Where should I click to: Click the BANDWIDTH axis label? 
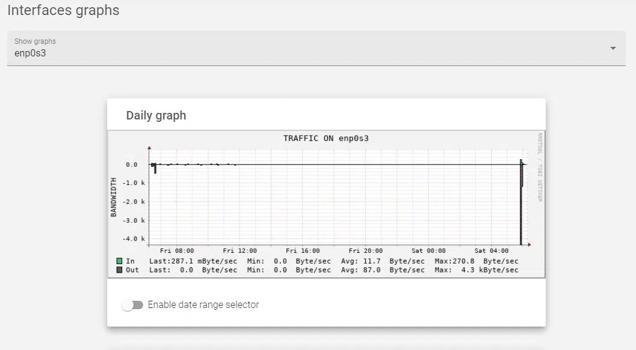coord(113,197)
